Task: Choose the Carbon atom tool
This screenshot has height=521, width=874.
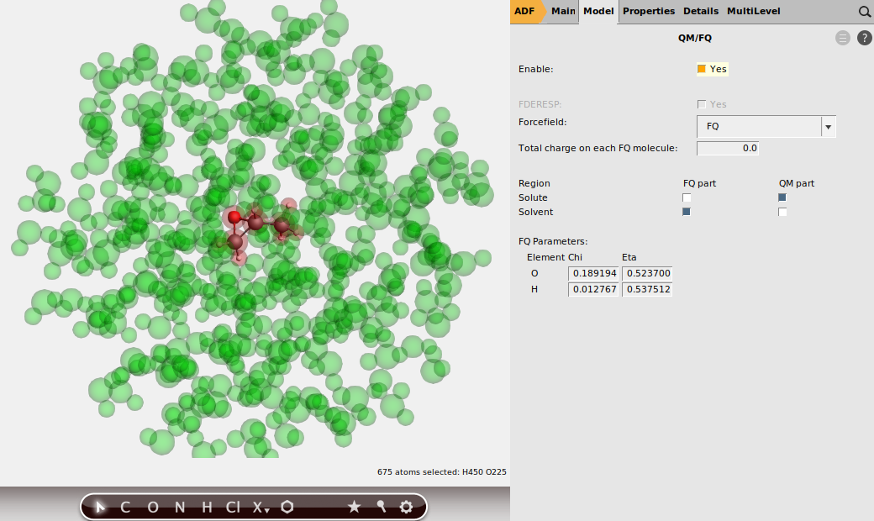Action: (124, 507)
